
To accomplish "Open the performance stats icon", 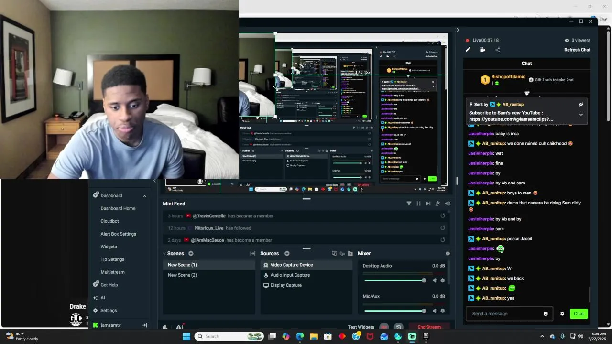I will point(165,327).
